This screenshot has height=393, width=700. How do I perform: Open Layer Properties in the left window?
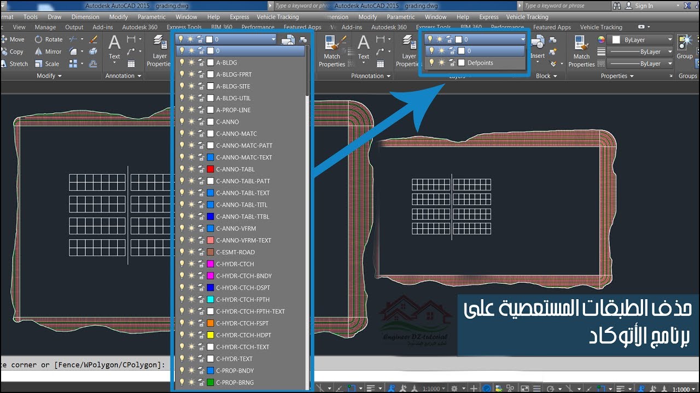tap(160, 51)
